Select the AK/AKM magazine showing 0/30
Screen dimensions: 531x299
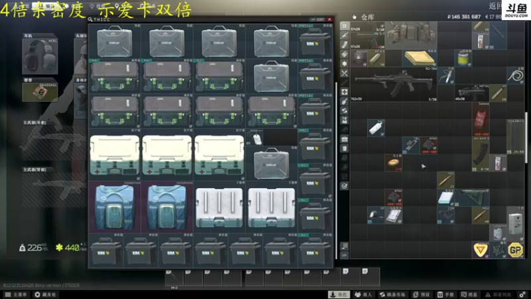pos(481,154)
